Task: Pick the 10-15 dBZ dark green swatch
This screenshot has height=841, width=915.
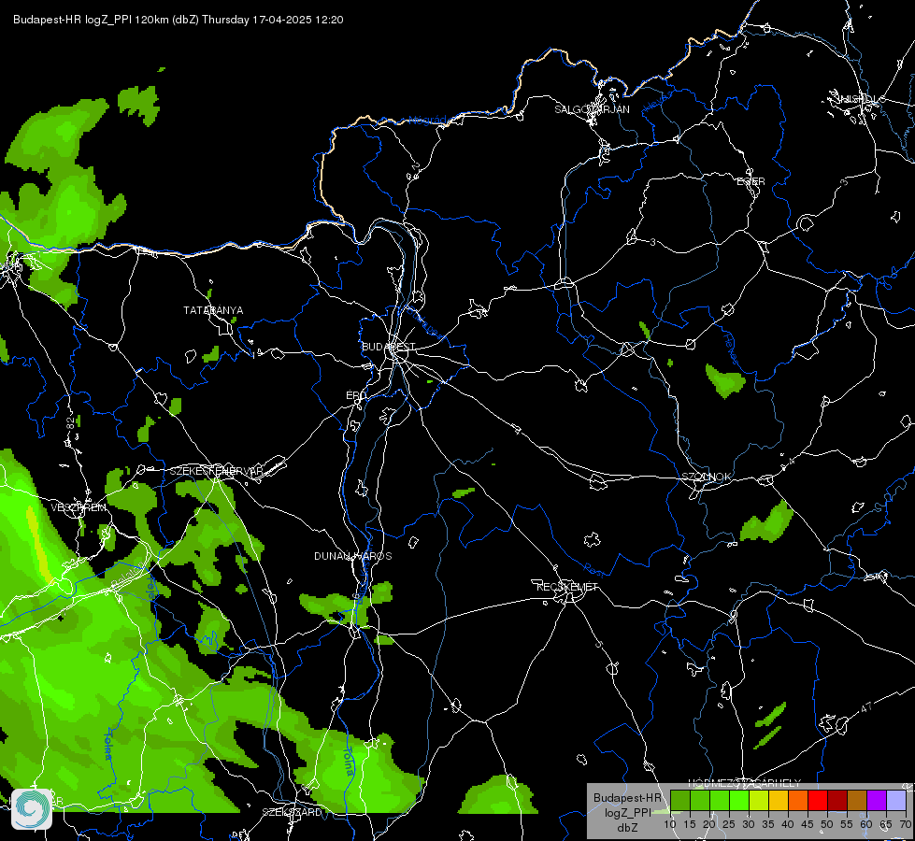Action: pos(679,801)
